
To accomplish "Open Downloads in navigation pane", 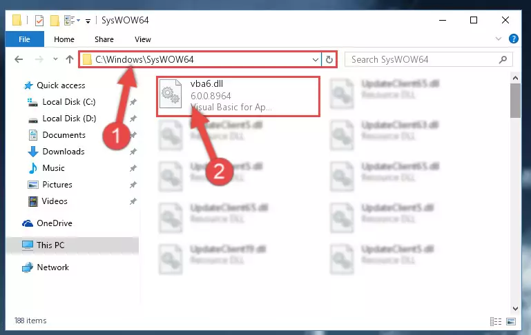I will click(64, 152).
